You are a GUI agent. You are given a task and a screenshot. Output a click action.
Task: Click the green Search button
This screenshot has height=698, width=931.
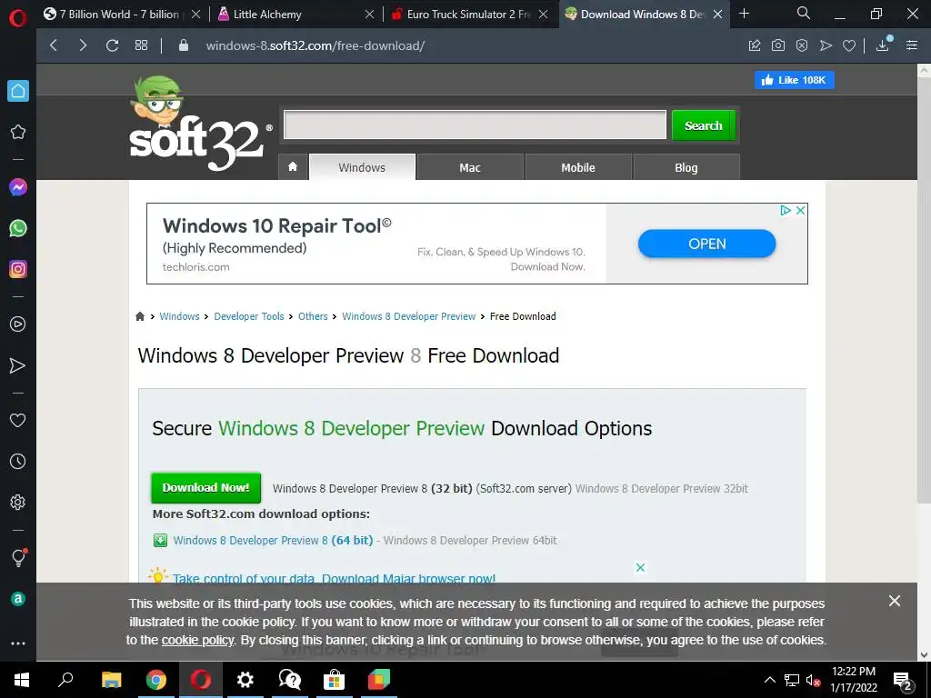(704, 125)
